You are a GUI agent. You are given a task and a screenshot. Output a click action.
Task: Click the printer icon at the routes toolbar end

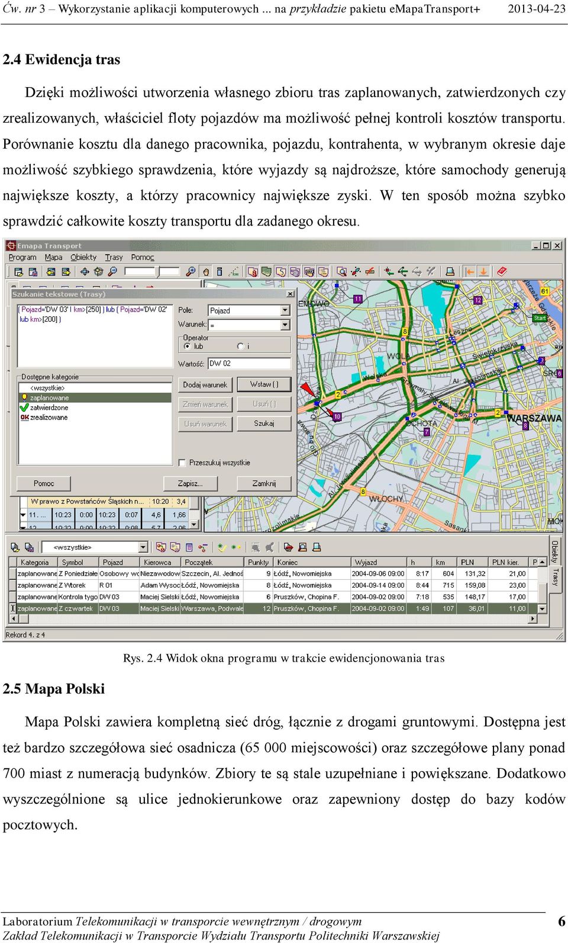coord(317,547)
